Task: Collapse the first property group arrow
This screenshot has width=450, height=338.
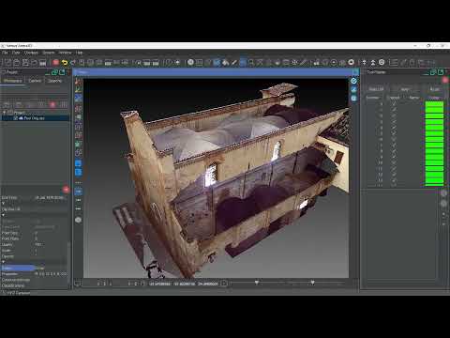Action: coord(3,204)
